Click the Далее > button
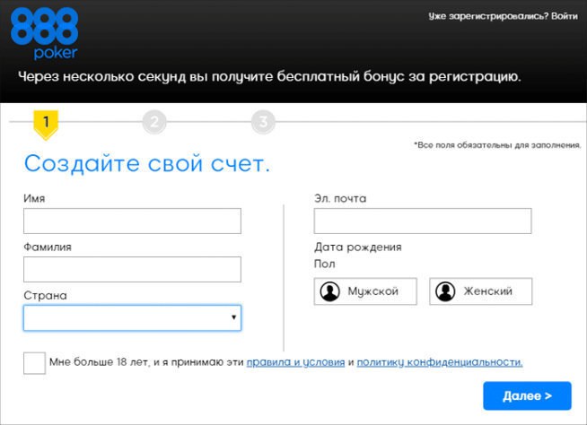 (x=527, y=395)
